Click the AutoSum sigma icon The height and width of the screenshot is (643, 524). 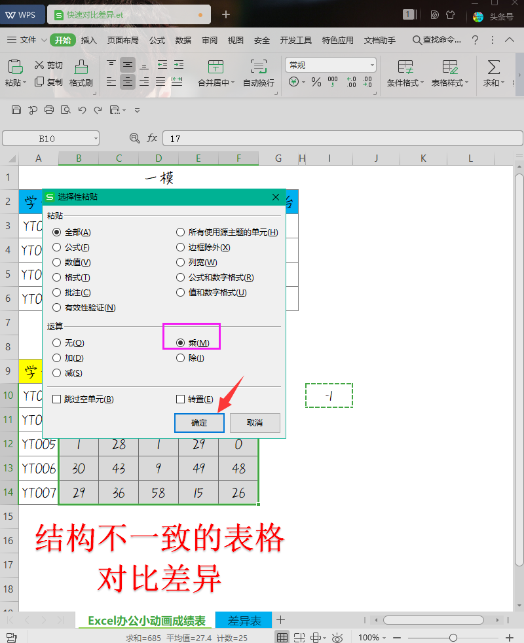(x=494, y=66)
